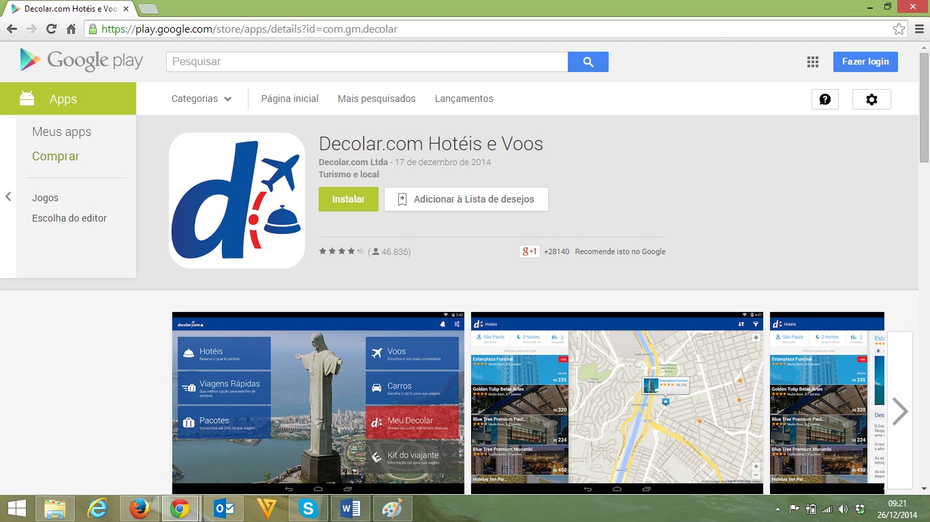
Task: Click the Google +1 button
Action: (529, 251)
